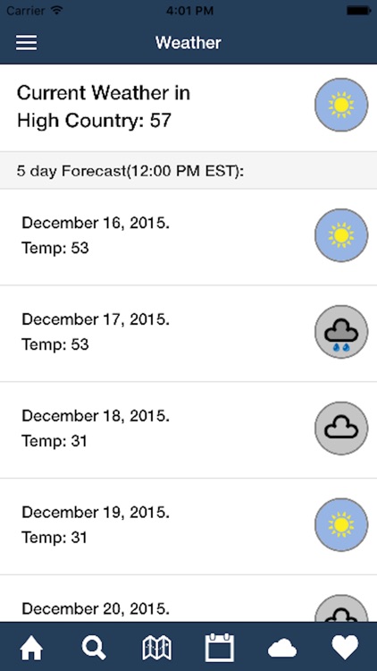Open the Favorites heart tab
Image resolution: width=377 pixels, height=671 pixels.
[x=345, y=647]
